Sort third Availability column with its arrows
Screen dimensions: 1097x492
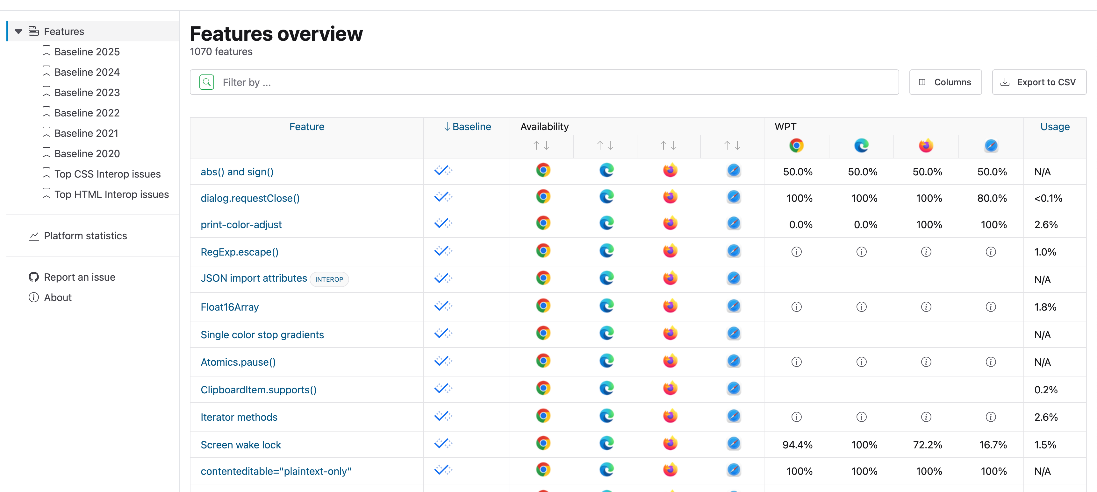(668, 145)
